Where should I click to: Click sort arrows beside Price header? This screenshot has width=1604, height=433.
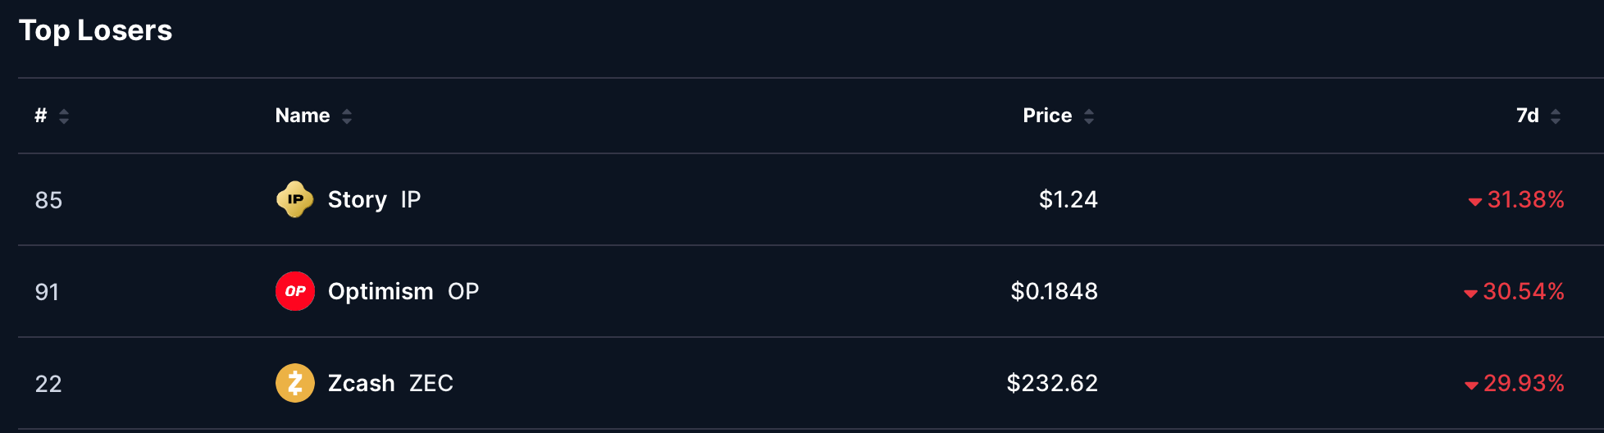click(1089, 116)
